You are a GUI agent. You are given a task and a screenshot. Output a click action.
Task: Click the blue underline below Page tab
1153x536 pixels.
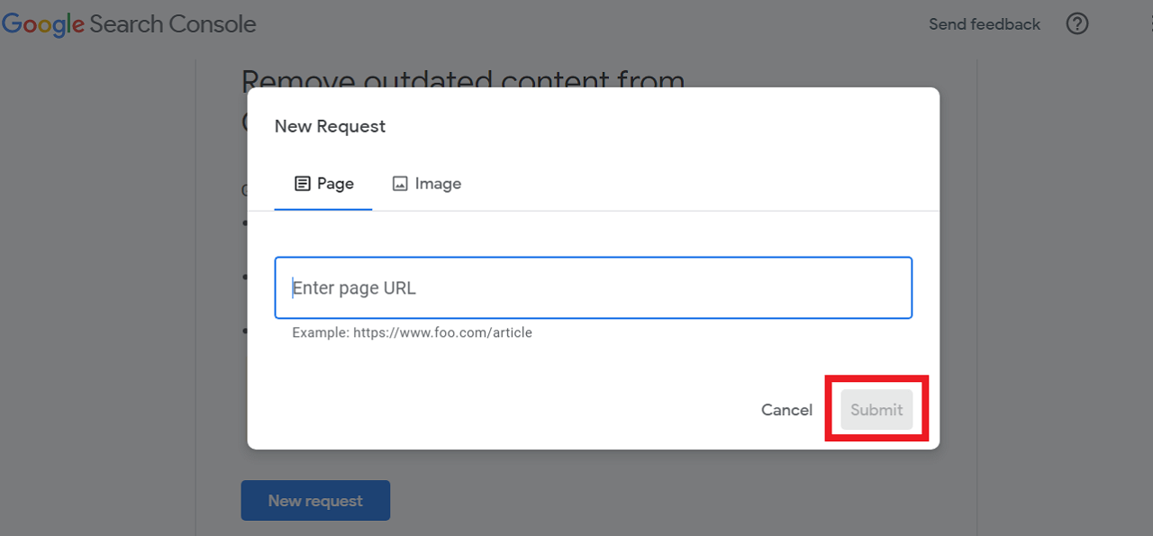tap(323, 209)
